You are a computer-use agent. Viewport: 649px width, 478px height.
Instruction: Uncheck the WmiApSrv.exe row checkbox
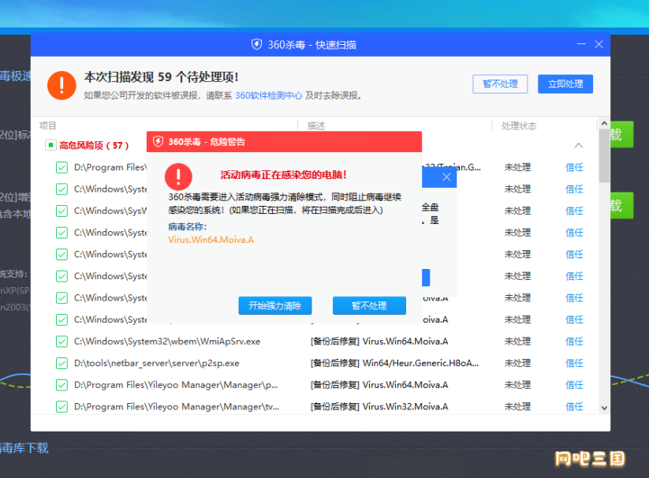click(x=62, y=342)
